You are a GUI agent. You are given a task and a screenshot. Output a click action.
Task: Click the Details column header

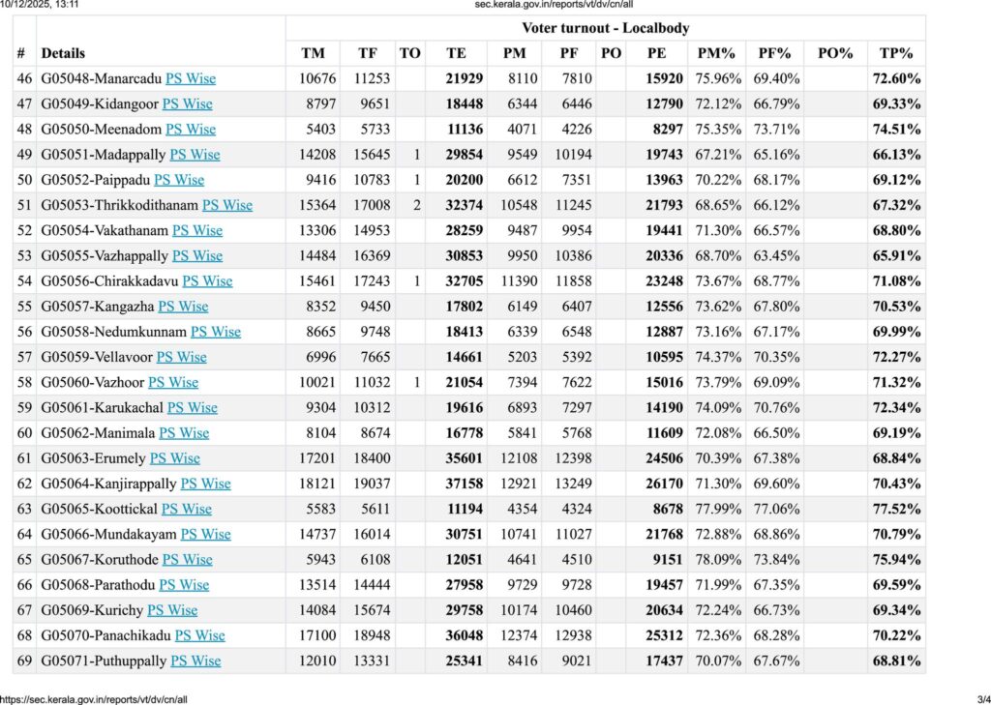click(x=63, y=53)
